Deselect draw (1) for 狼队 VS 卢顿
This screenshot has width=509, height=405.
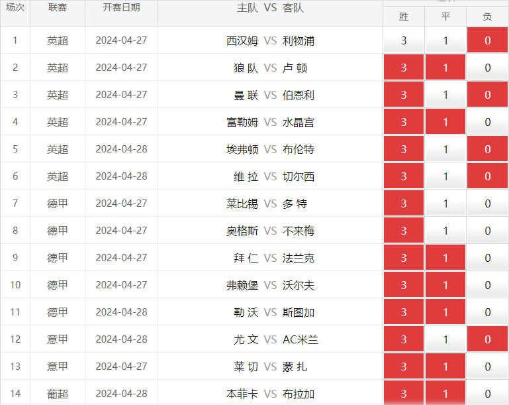445,68
